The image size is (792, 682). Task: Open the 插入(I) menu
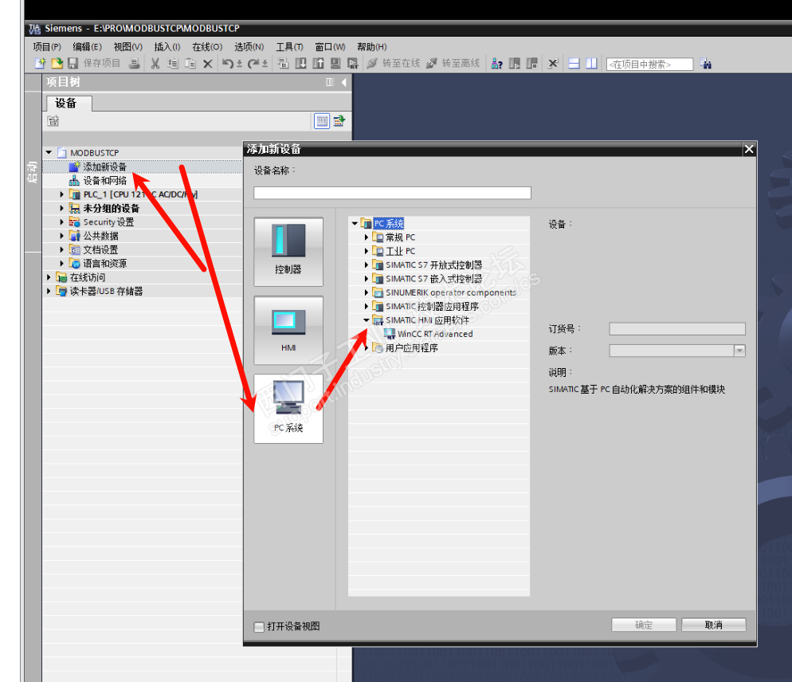point(167,46)
